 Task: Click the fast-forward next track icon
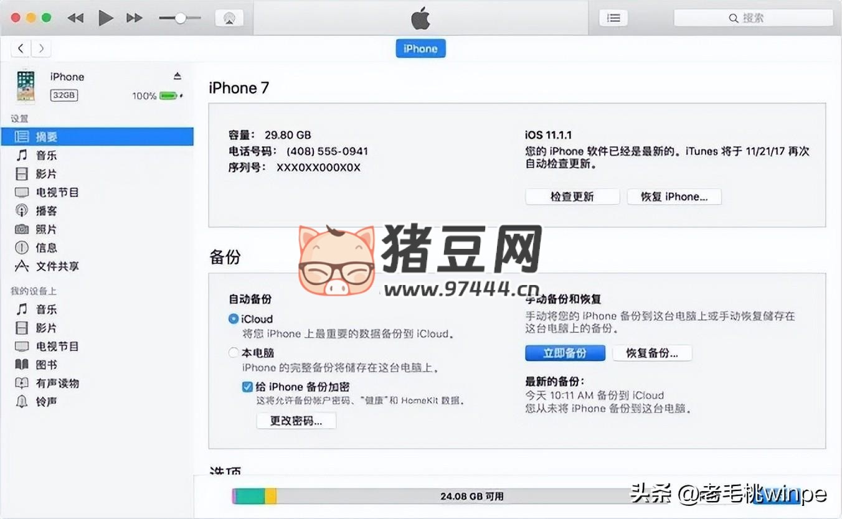135,18
